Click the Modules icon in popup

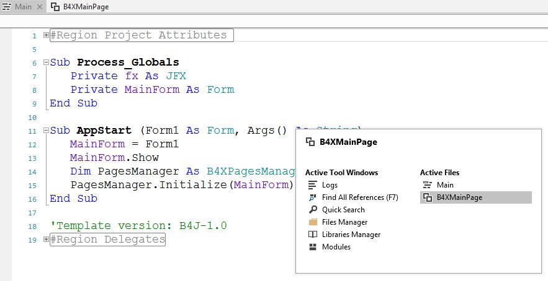313,247
